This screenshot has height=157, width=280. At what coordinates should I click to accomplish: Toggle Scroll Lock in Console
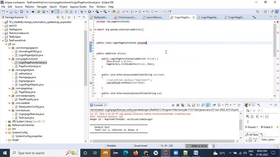pyautogui.click(x=193, y=105)
